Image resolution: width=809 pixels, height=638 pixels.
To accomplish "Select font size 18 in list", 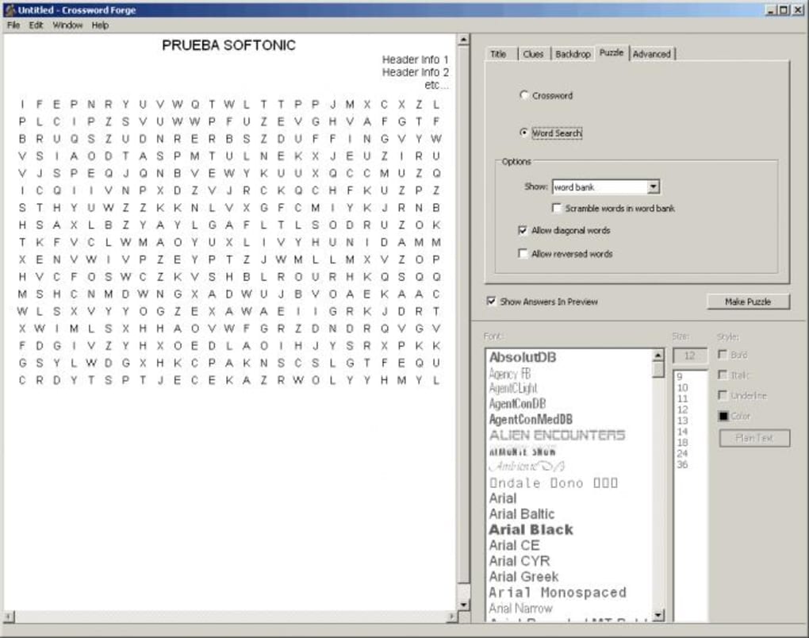I will (682, 443).
